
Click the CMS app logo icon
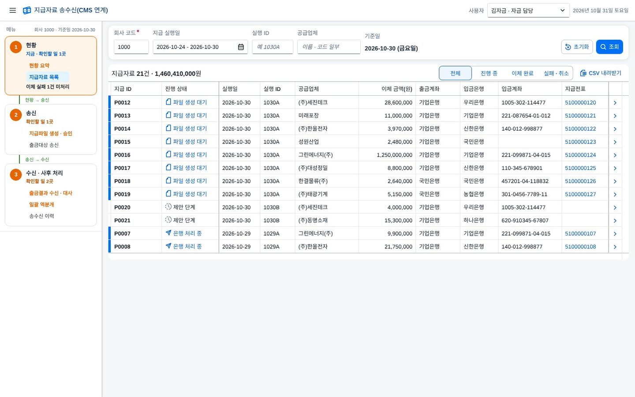click(x=27, y=10)
